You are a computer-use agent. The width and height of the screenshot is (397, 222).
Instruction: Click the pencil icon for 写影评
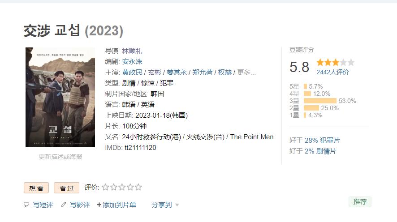pos(63,205)
